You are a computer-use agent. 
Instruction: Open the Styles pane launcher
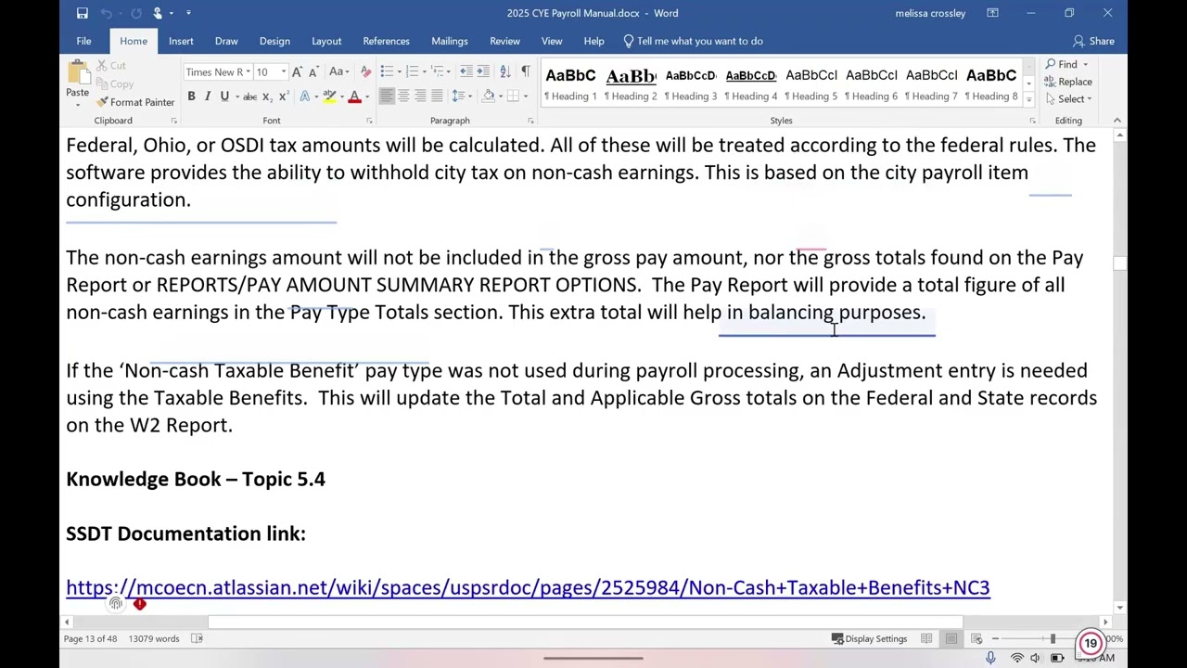pos(1032,121)
